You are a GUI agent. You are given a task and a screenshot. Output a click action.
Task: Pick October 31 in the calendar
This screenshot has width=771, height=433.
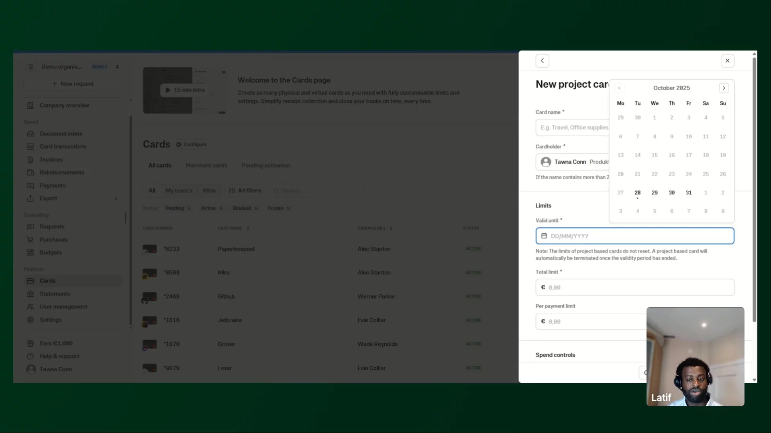(x=689, y=192)
